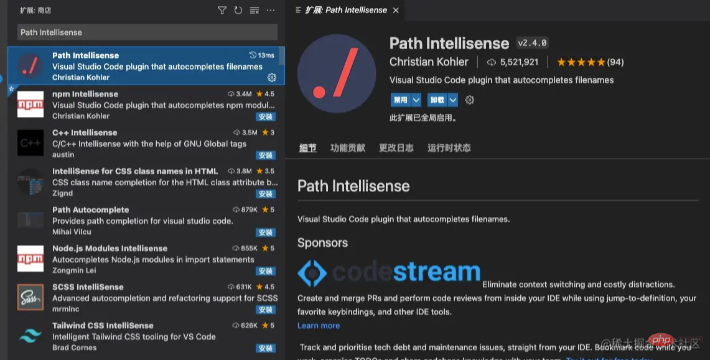Install the SCSS IntelliSense extension
Viewport: 710px width, 360px height.
(x=266, y=310)
